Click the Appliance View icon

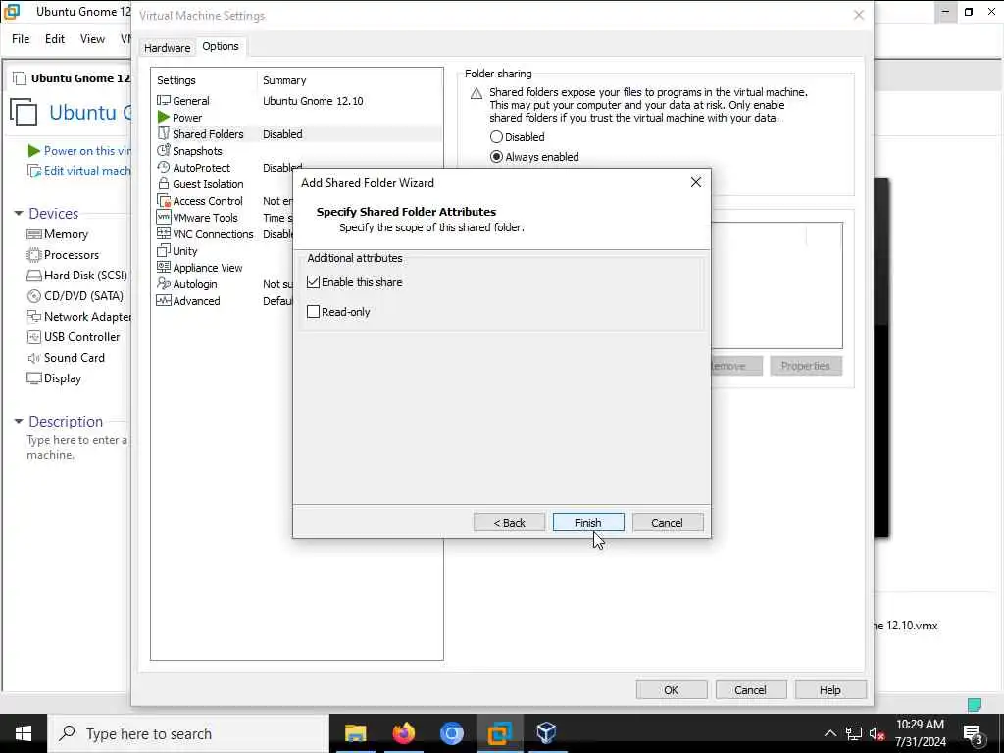(x=164, y=267)
